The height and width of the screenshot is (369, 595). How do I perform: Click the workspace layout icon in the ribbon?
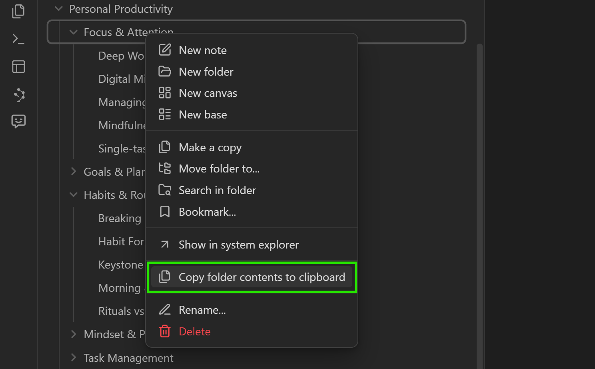coord(18,67)
